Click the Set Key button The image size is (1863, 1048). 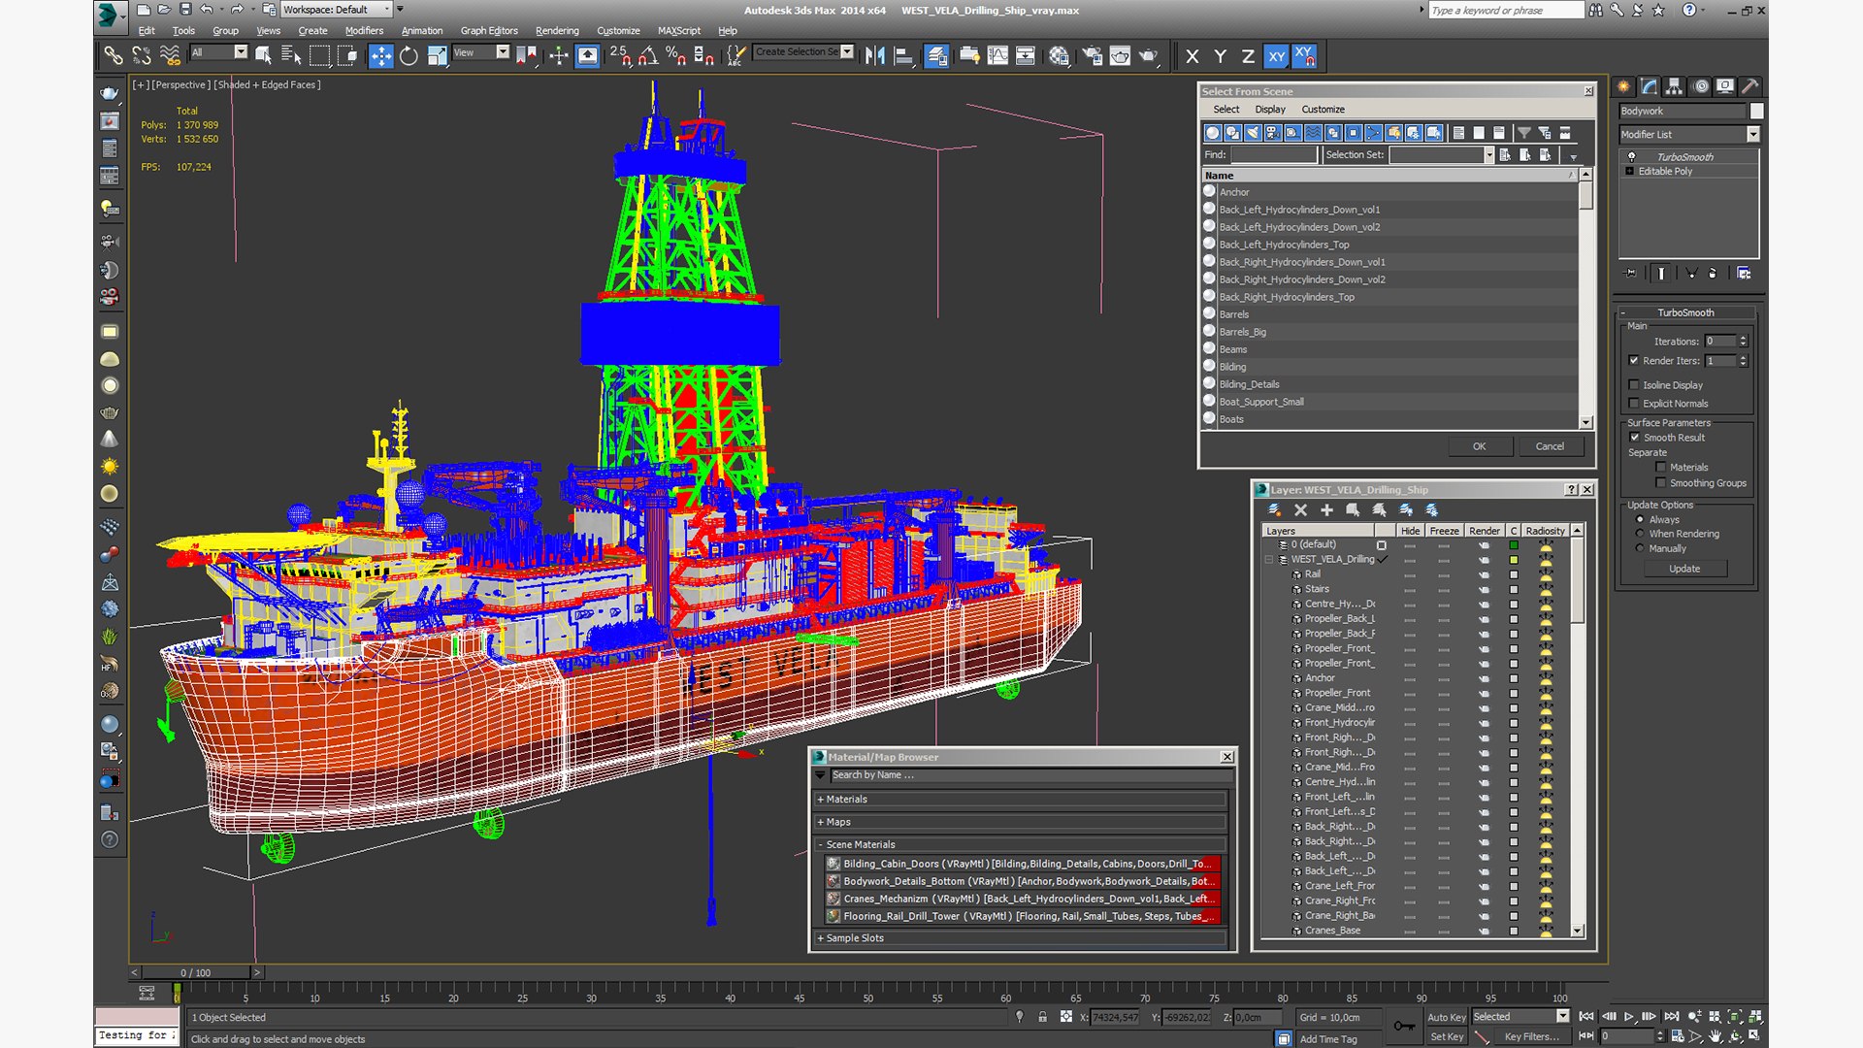pyautogui.click(x=1446, y=1036)
